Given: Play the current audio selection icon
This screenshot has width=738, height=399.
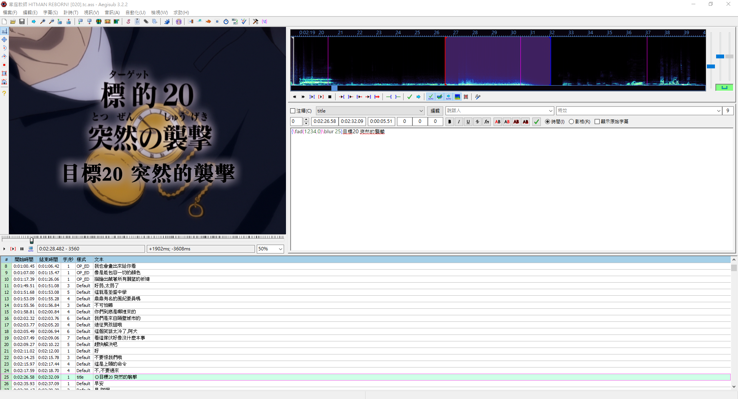Looking at the screenshot, I should [x=312, y=97].
